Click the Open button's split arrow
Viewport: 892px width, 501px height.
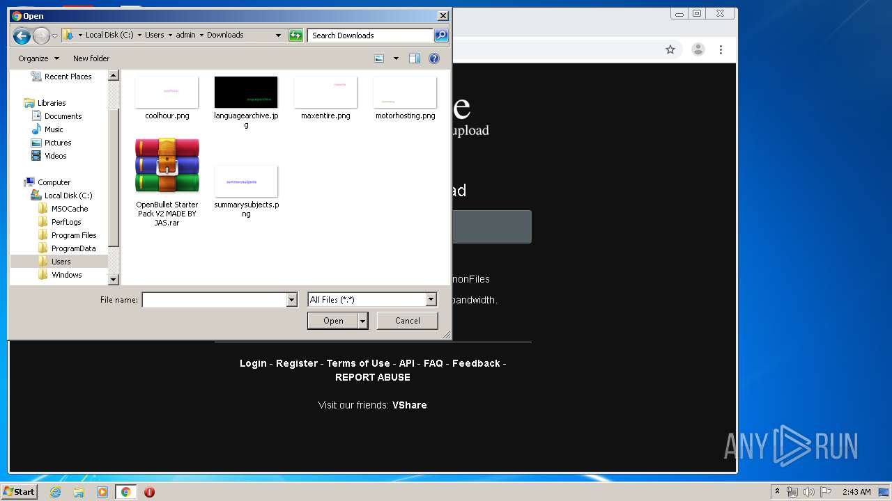click(363, 321)
